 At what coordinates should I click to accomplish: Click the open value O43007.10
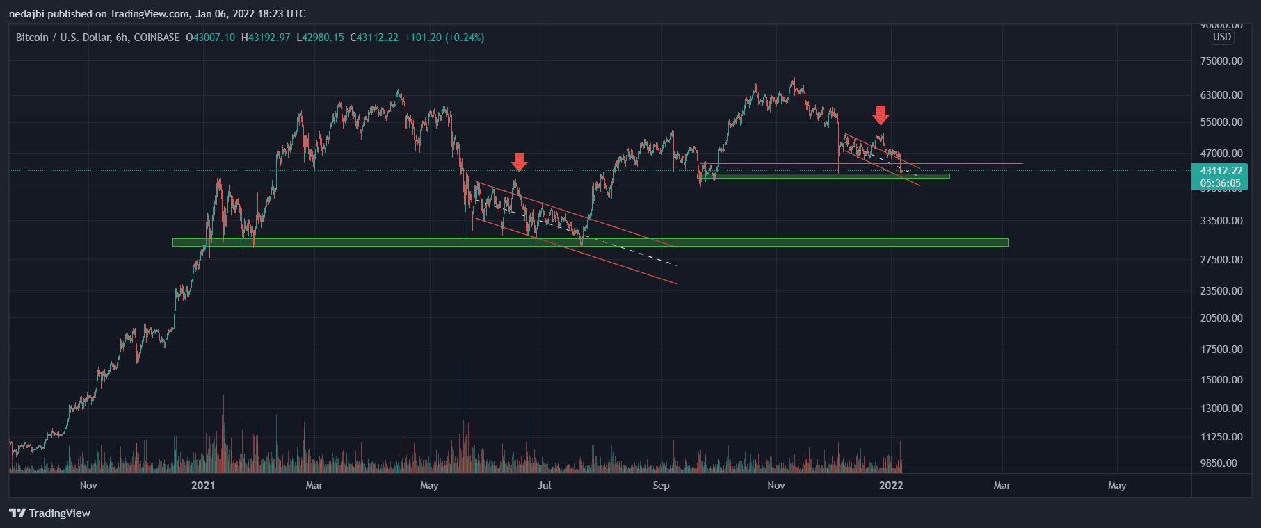(x=211, y=38)
